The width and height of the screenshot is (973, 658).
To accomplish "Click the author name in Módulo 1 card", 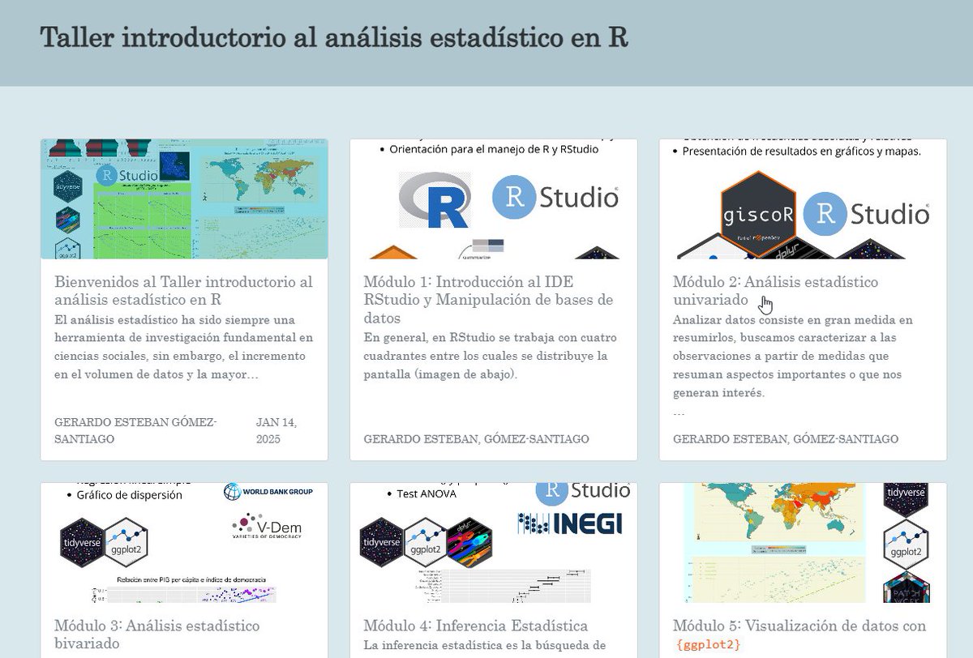I will click(x=476, y=438).
